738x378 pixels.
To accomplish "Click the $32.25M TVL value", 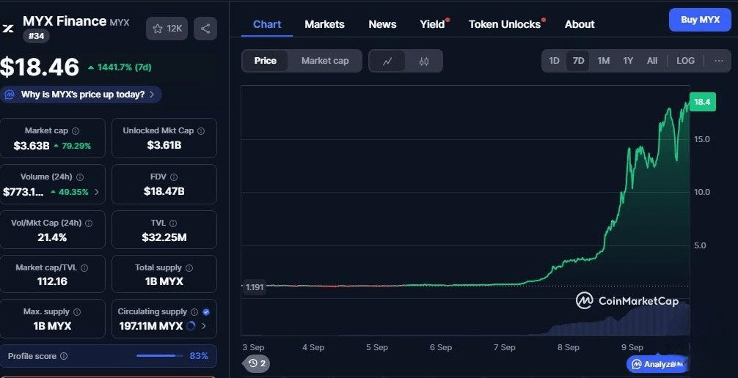I will click(x=164, y=237).
